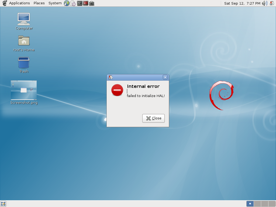Close the error dialog via the title bar X
The width and height of the screenshot is (276, 207).
point(165,77)
